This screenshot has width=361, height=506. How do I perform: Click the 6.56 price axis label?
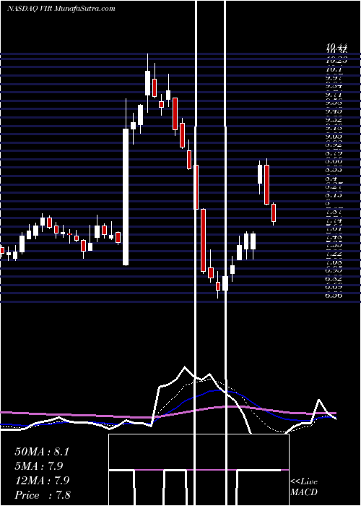(334, 295)
